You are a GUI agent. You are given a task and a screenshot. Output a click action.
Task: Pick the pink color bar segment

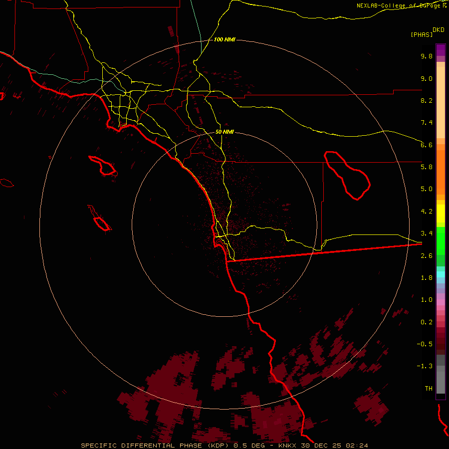441,302
